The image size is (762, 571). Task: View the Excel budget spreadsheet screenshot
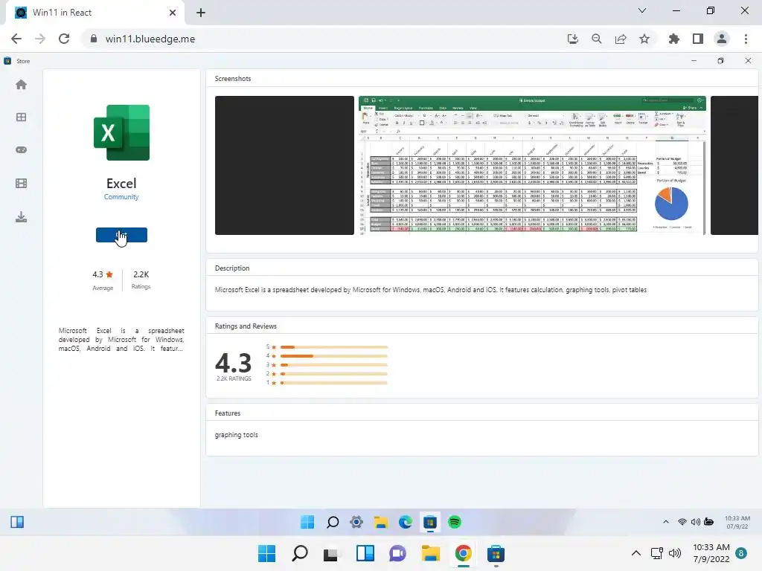pos(532,165)
